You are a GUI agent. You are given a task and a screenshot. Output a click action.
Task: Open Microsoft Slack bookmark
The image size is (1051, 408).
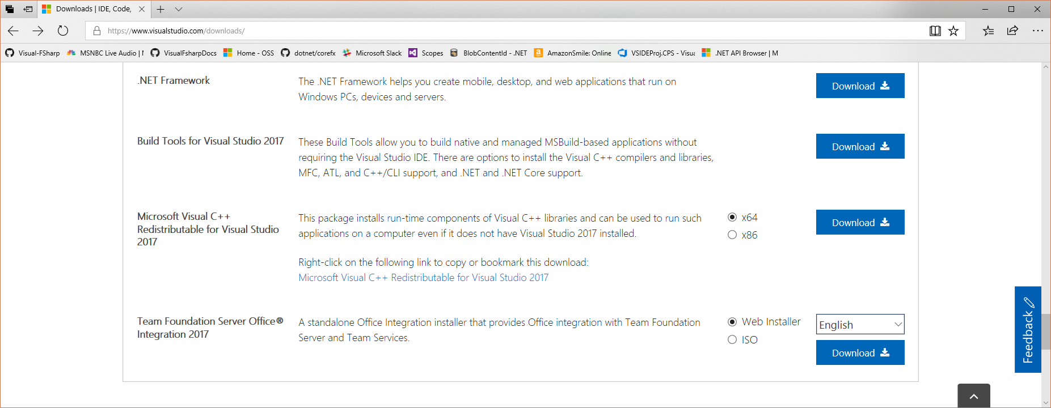pyautogui.click(x=372, y=53)
